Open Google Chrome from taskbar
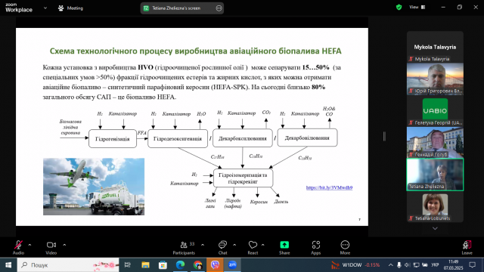484x272 pixels. [x=198, y=265]
